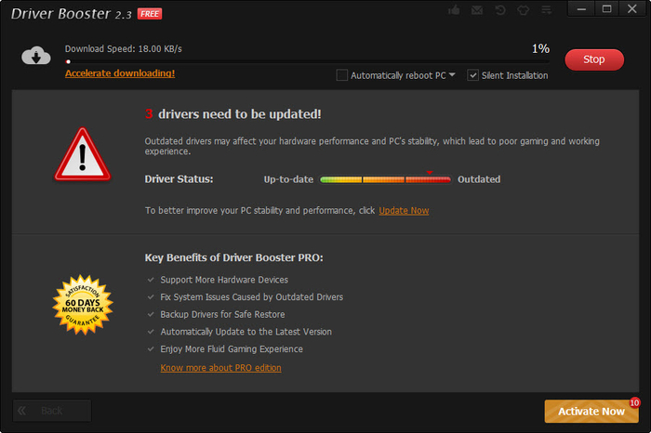This screenshot has width=651, height=433.
Task: Click 'Enjoy More Fluid Gaming Experience' benefit
Action: point(232,349)
